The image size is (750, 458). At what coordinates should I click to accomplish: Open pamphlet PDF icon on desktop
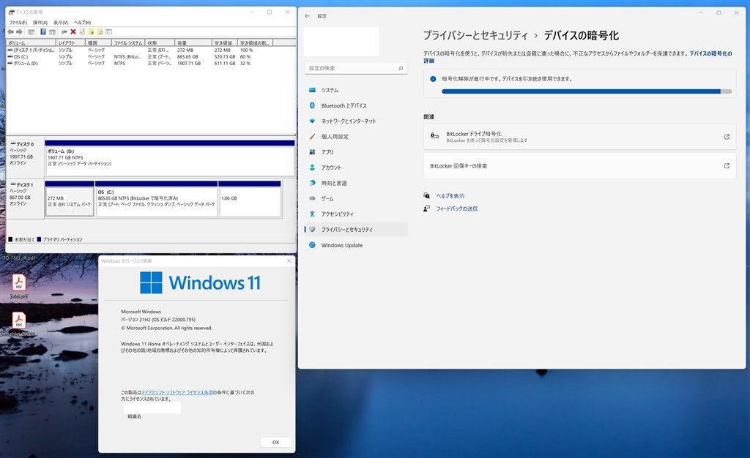18,323
